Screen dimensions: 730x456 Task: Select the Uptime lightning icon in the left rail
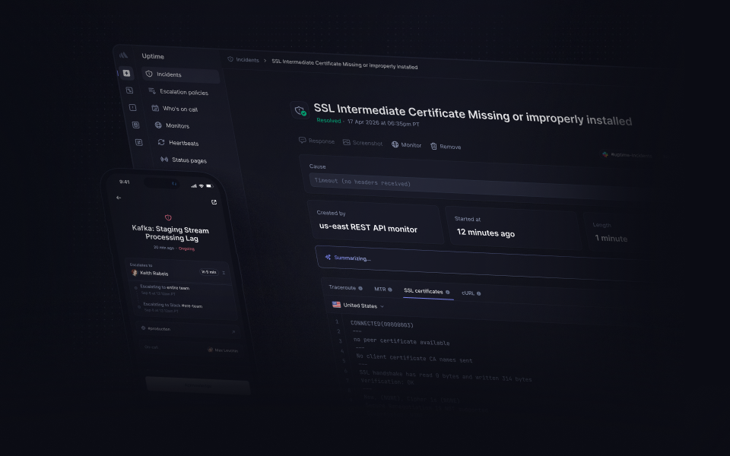tap(126, 73)
